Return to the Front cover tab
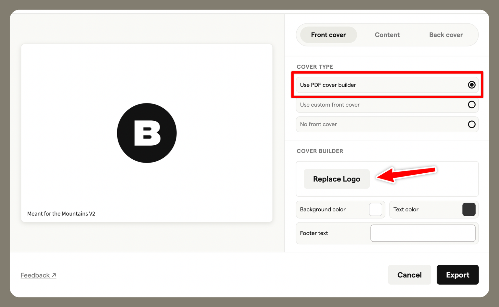The image size is (499, 307). [x=328, y=35]
